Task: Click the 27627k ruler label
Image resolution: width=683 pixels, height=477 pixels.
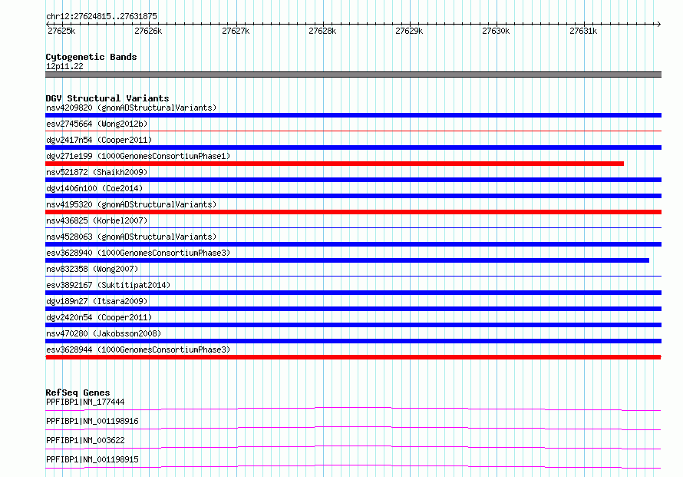Action: (x=236, y=31)
